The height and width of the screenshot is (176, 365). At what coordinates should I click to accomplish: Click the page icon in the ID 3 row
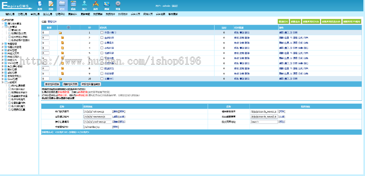(x=62, y=43)
